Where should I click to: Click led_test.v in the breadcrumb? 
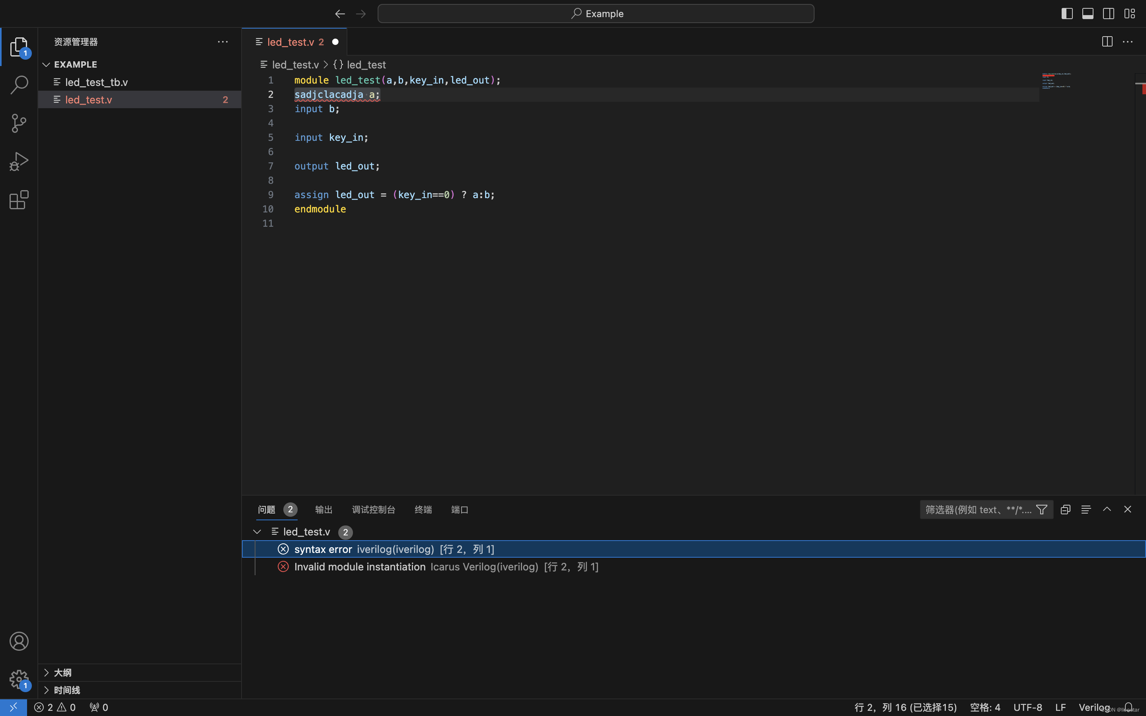[295, 64]
